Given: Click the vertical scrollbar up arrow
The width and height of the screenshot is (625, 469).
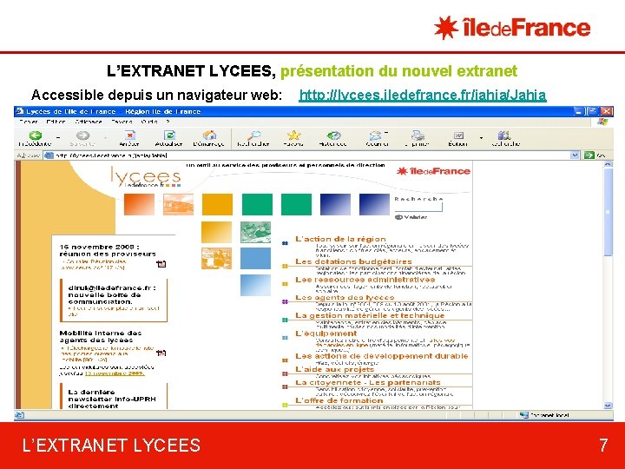Looking at the screenshot, I should point(608,164).
